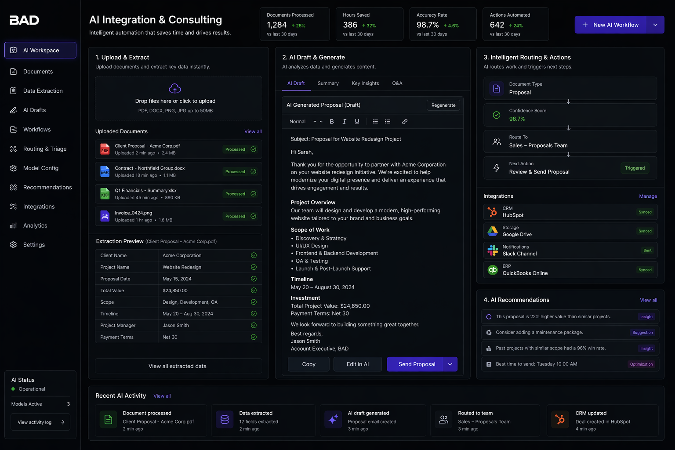Image resolution: width=675 pixels, height=450 pixels.
Task: Open Documents in sidebar
Action: (38, 72)
